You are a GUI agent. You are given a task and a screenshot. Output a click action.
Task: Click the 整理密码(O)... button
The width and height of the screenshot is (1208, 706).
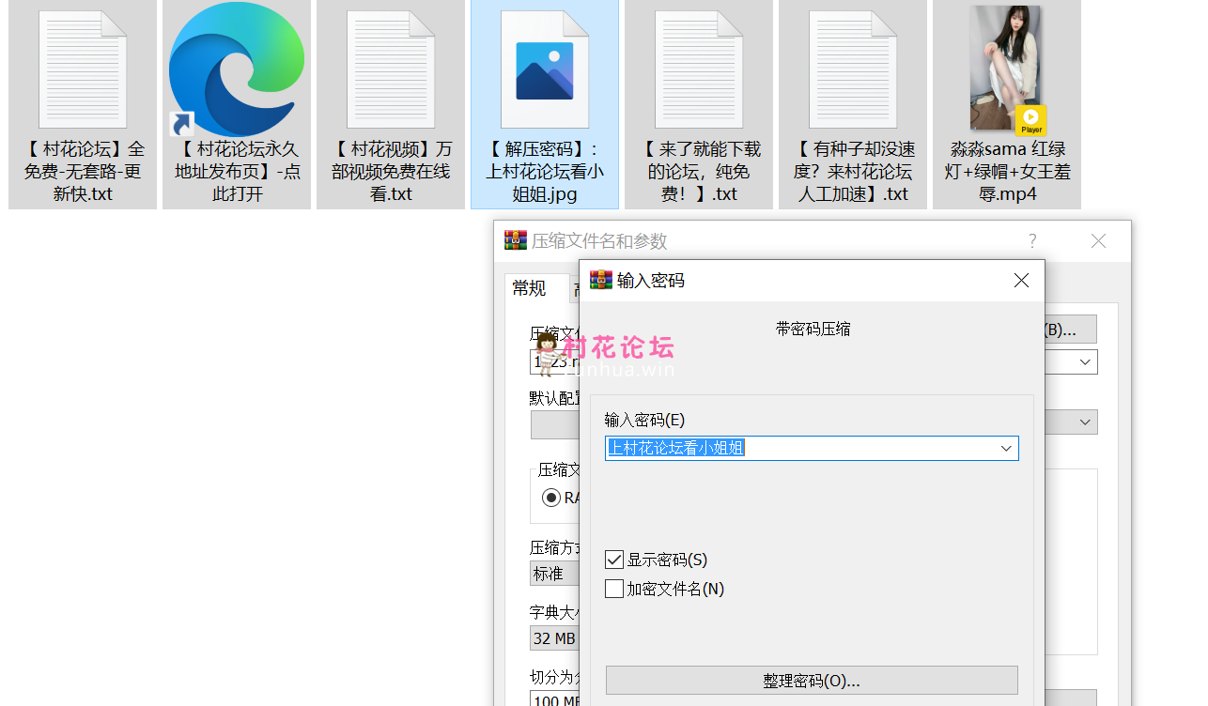[812, 681]
